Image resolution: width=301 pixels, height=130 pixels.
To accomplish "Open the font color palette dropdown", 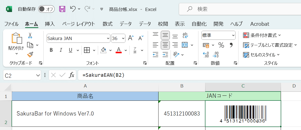I will (126, 50).
